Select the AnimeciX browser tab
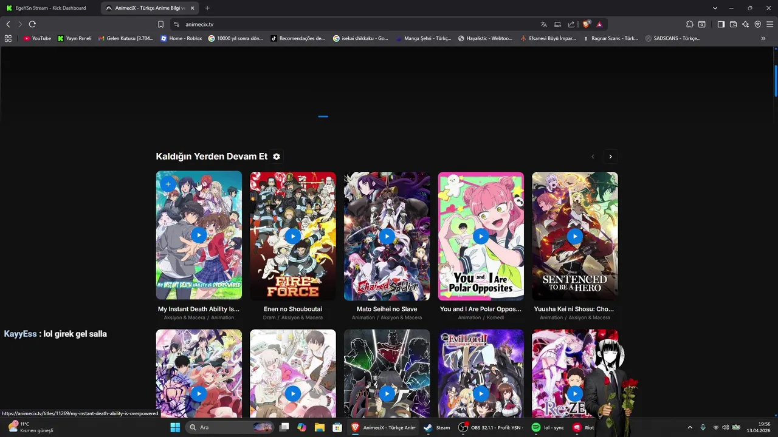Image resolution: width=778 pixels, height=437 pixels. (x=149, y=8)
